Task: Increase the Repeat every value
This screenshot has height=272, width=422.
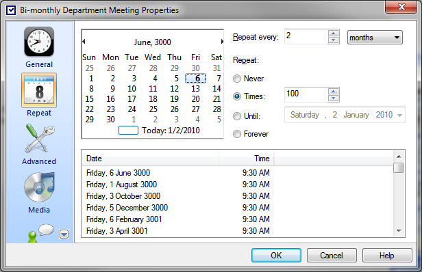Action: click(x=334, y=33)
